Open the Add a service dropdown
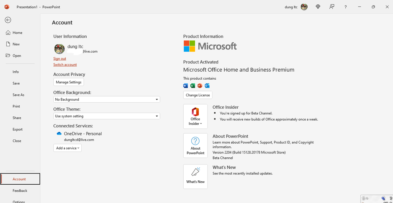This screenshot has width=393, height=203. (68, 148)
